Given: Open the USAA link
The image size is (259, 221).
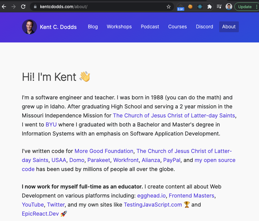Looking at the screenshot, I should [x=59, y=160].
